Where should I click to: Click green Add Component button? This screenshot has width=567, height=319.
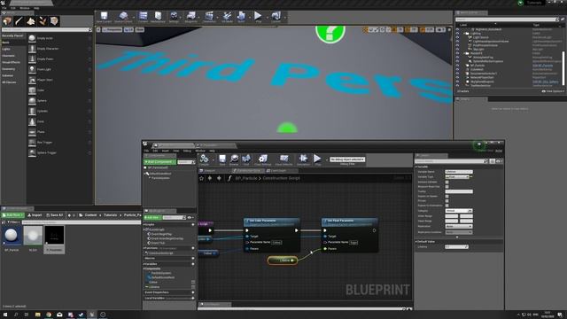point(159,162)
